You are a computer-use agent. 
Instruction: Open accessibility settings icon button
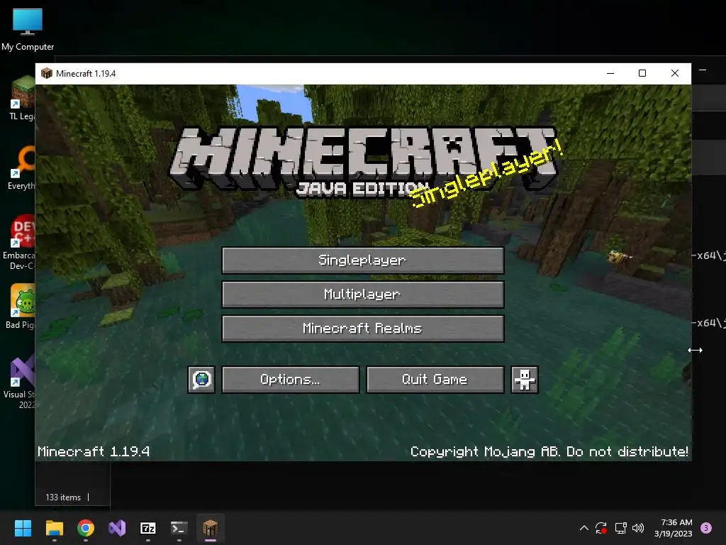click(525, 380)
